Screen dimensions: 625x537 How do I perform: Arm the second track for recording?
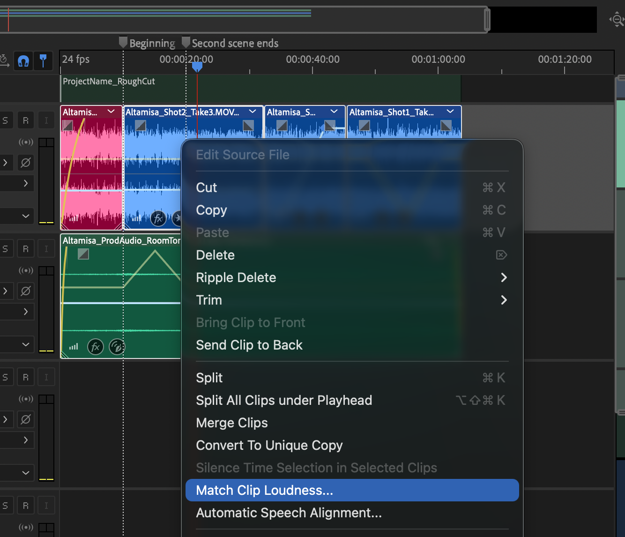click(26, 249)
